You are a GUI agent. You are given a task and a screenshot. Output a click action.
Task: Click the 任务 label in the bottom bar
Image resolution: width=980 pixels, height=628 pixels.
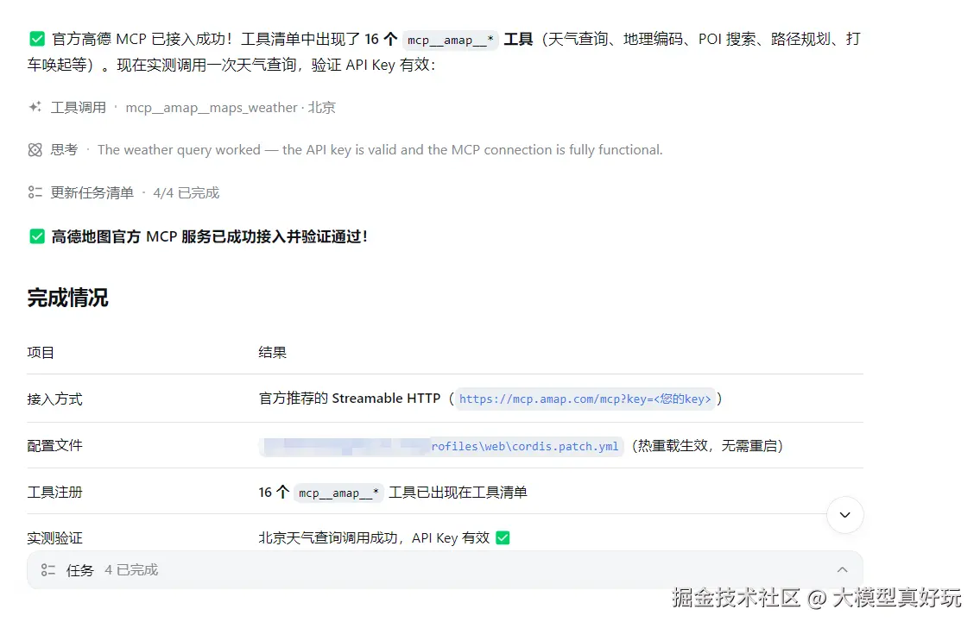click(80, 570)
